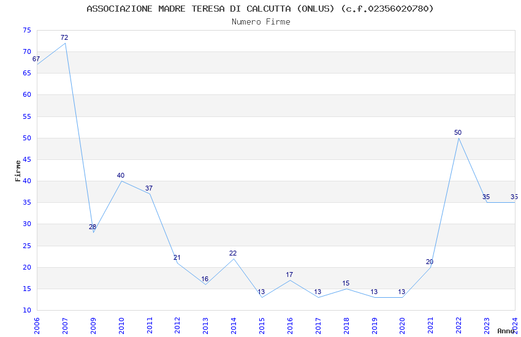The width and height of the screenshot is (521, 337).
Task: Select the y-axis tick label 60
Action: click(27, 94)
